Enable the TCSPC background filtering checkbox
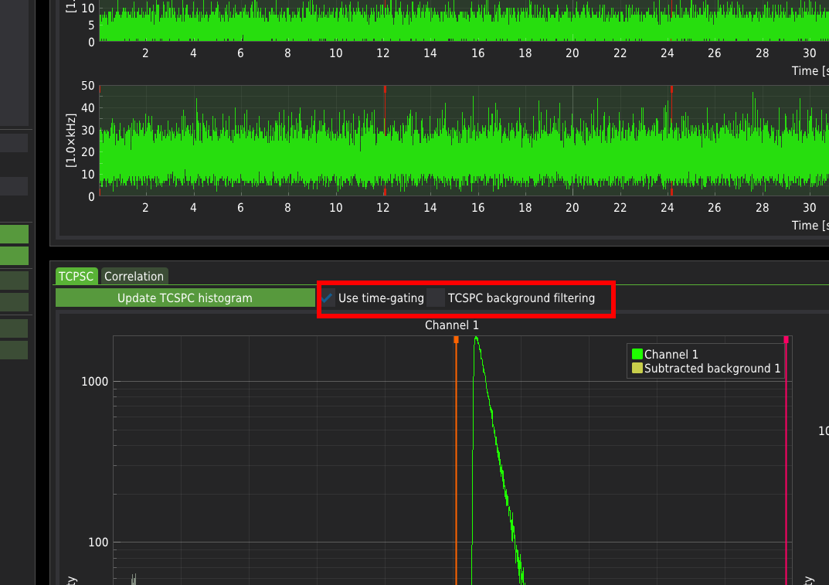The height and width of the screenshot is (585, 829). (x=437, y=298)
